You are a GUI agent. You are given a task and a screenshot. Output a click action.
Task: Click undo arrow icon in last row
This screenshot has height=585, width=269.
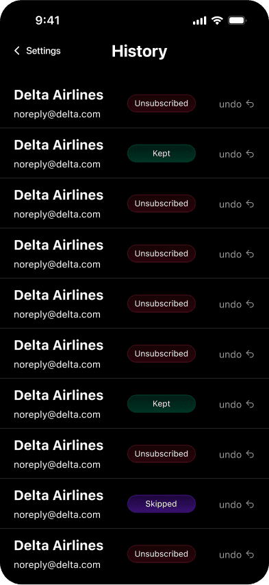point(250,554)
